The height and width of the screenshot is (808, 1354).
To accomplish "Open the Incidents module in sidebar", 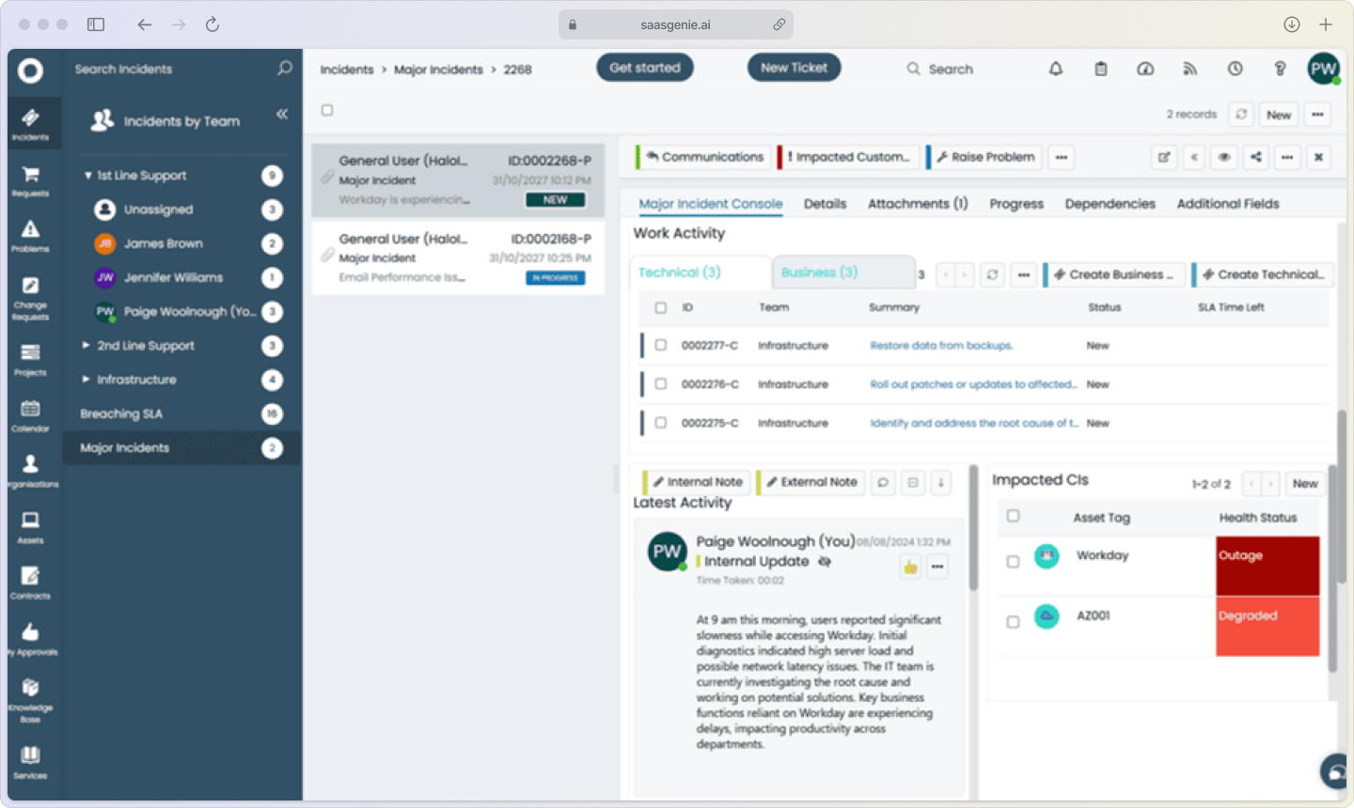I will [30, 123].
